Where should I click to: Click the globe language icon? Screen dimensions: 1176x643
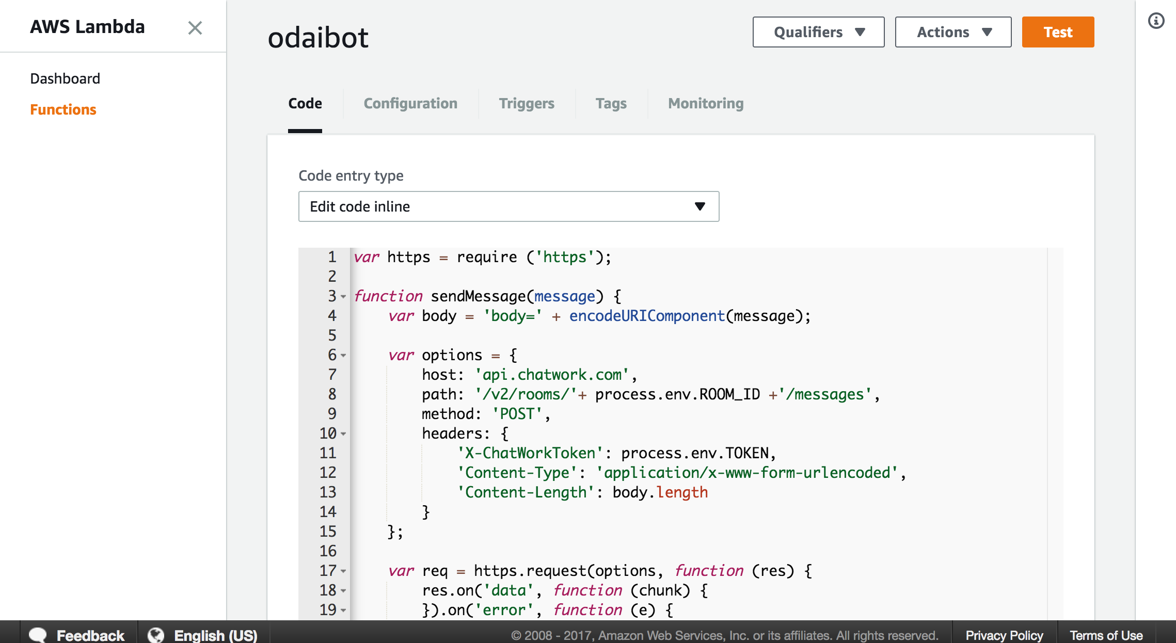156,635
